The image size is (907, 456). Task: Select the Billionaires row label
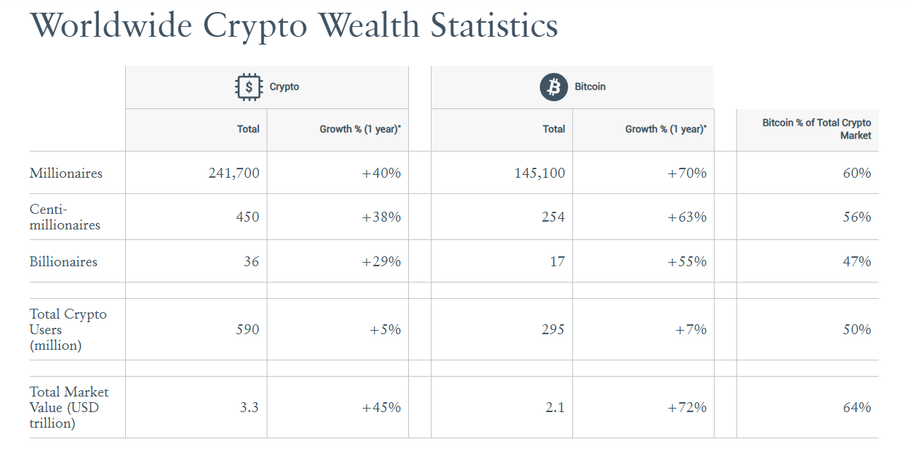pos(64,262)
